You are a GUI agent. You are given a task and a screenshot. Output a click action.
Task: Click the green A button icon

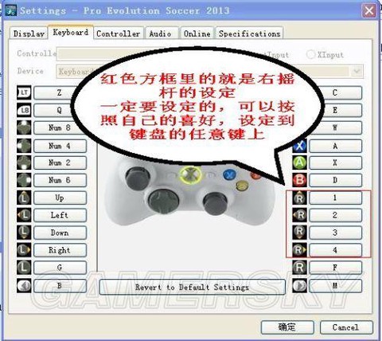click(299, 163)
